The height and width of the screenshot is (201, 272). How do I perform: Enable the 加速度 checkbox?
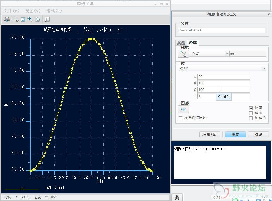tap(251, 118)
